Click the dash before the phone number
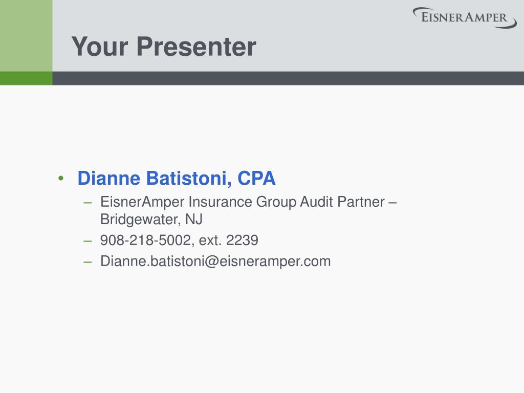Viewport: 524px width, 393px height. (88, 241)
